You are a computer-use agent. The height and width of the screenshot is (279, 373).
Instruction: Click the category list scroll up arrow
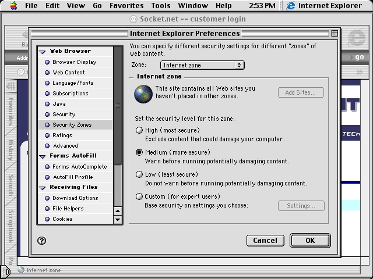coord(118,210)
